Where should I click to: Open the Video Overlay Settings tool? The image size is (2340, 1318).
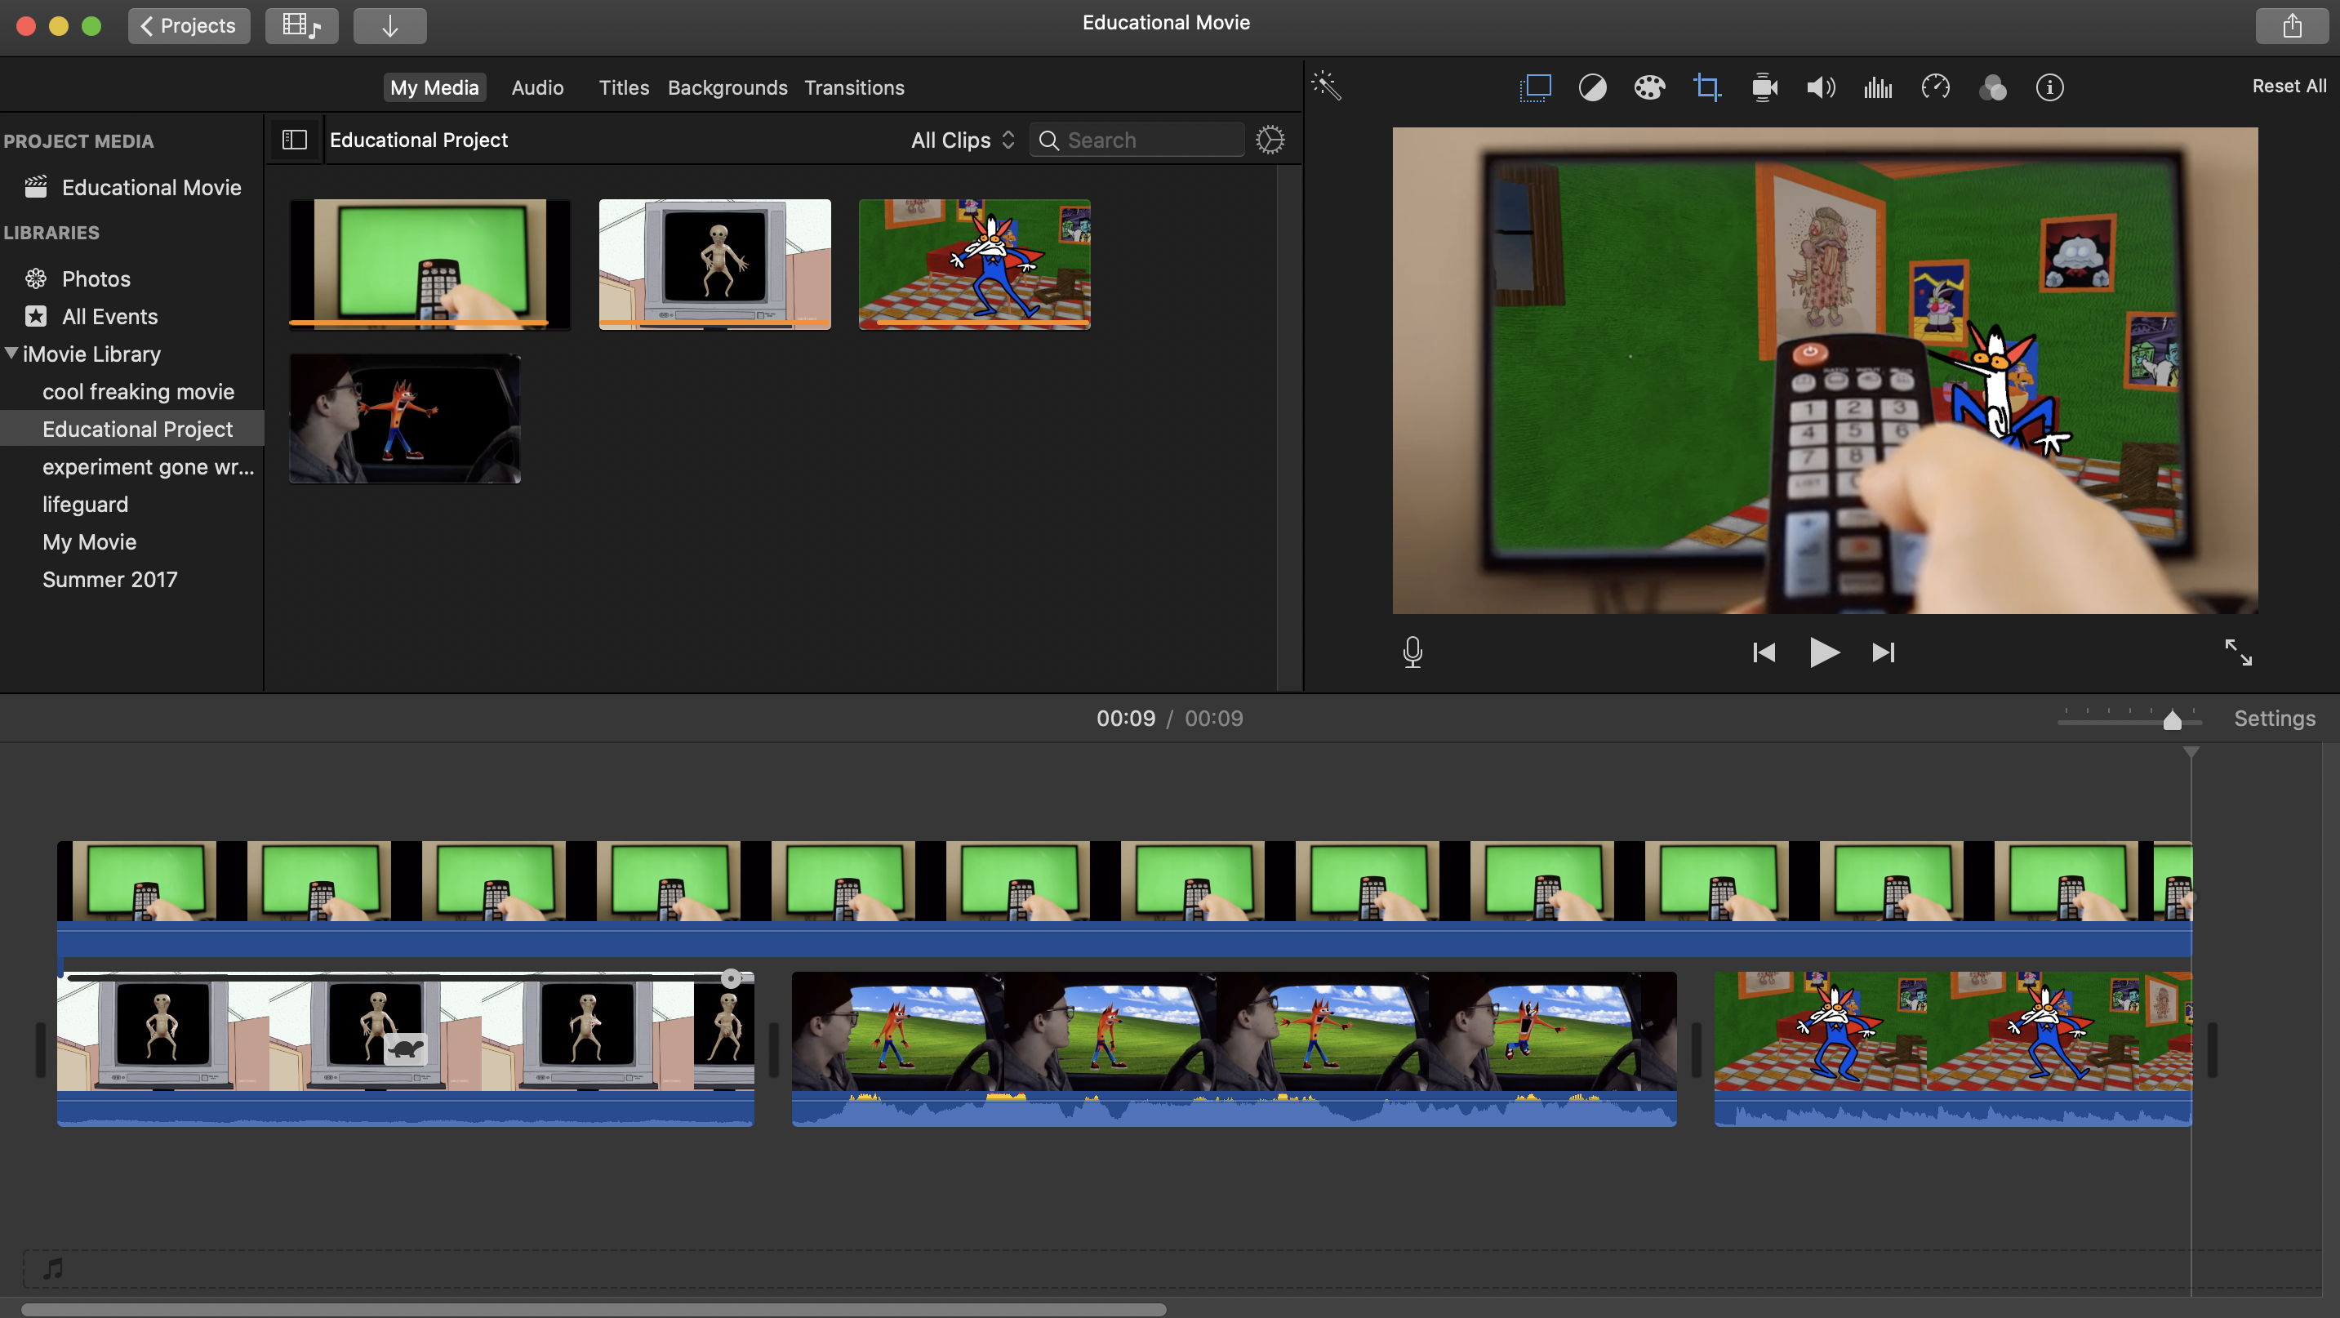(x=1535, y=87)
